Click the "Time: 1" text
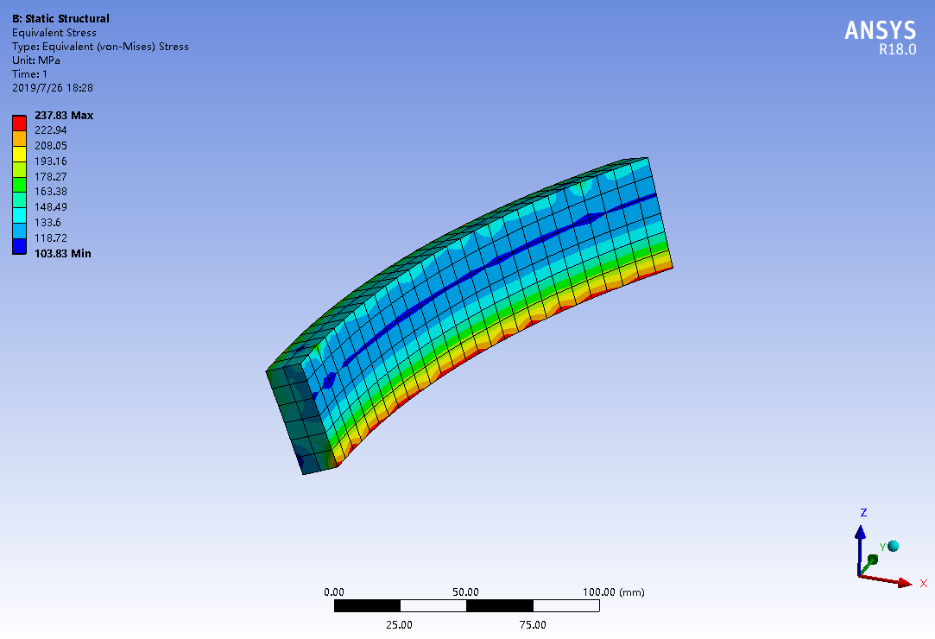Image resolution: width=935 pixels, height=639 pixels. (30, 74)
